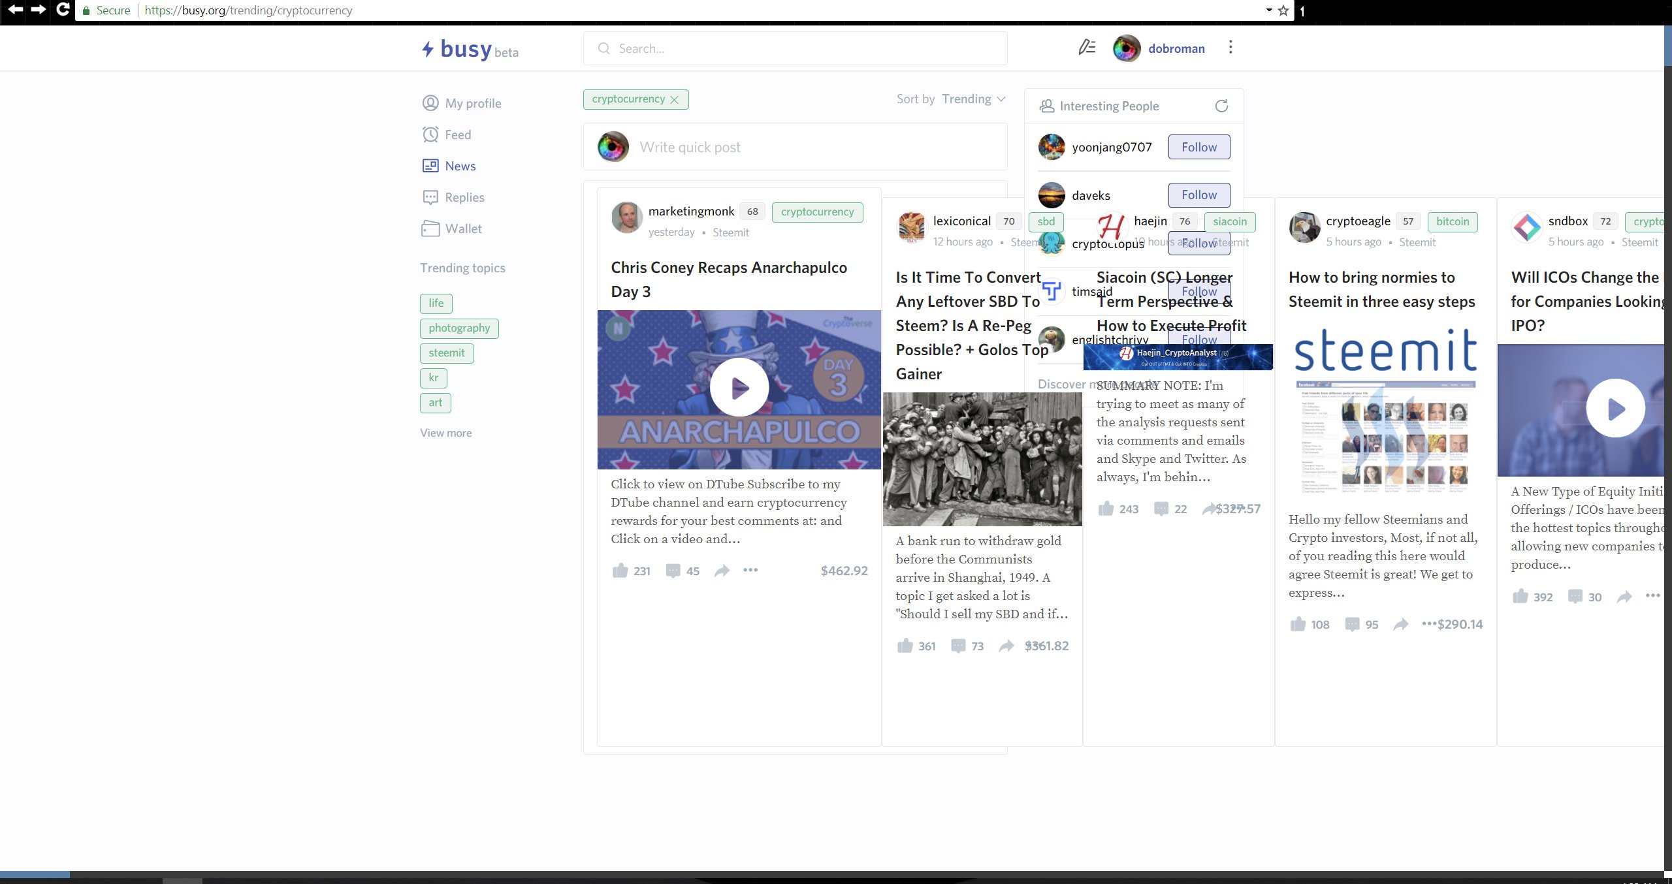1672x884 pixels.
Task: Open more options on the Anarchapulco post
Action: coord(750,570)
